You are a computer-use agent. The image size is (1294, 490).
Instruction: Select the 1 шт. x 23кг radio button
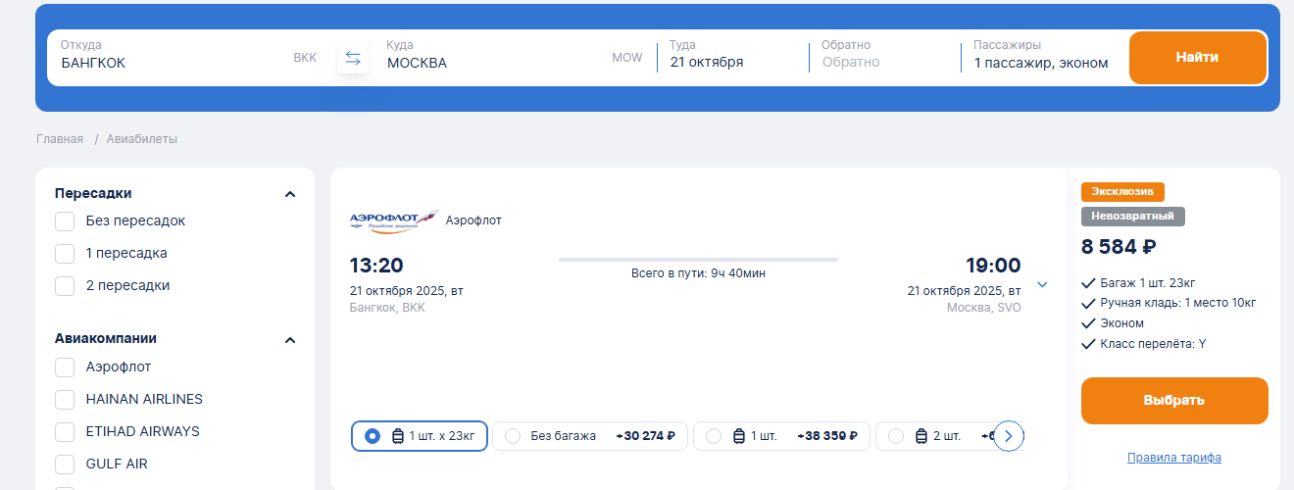coord(373,436)
